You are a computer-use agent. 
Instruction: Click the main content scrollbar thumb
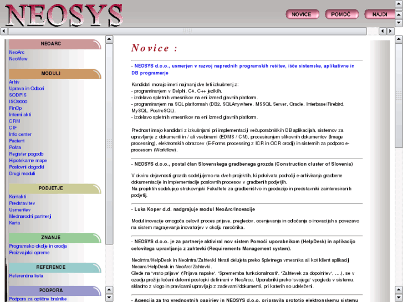point(399,95)
